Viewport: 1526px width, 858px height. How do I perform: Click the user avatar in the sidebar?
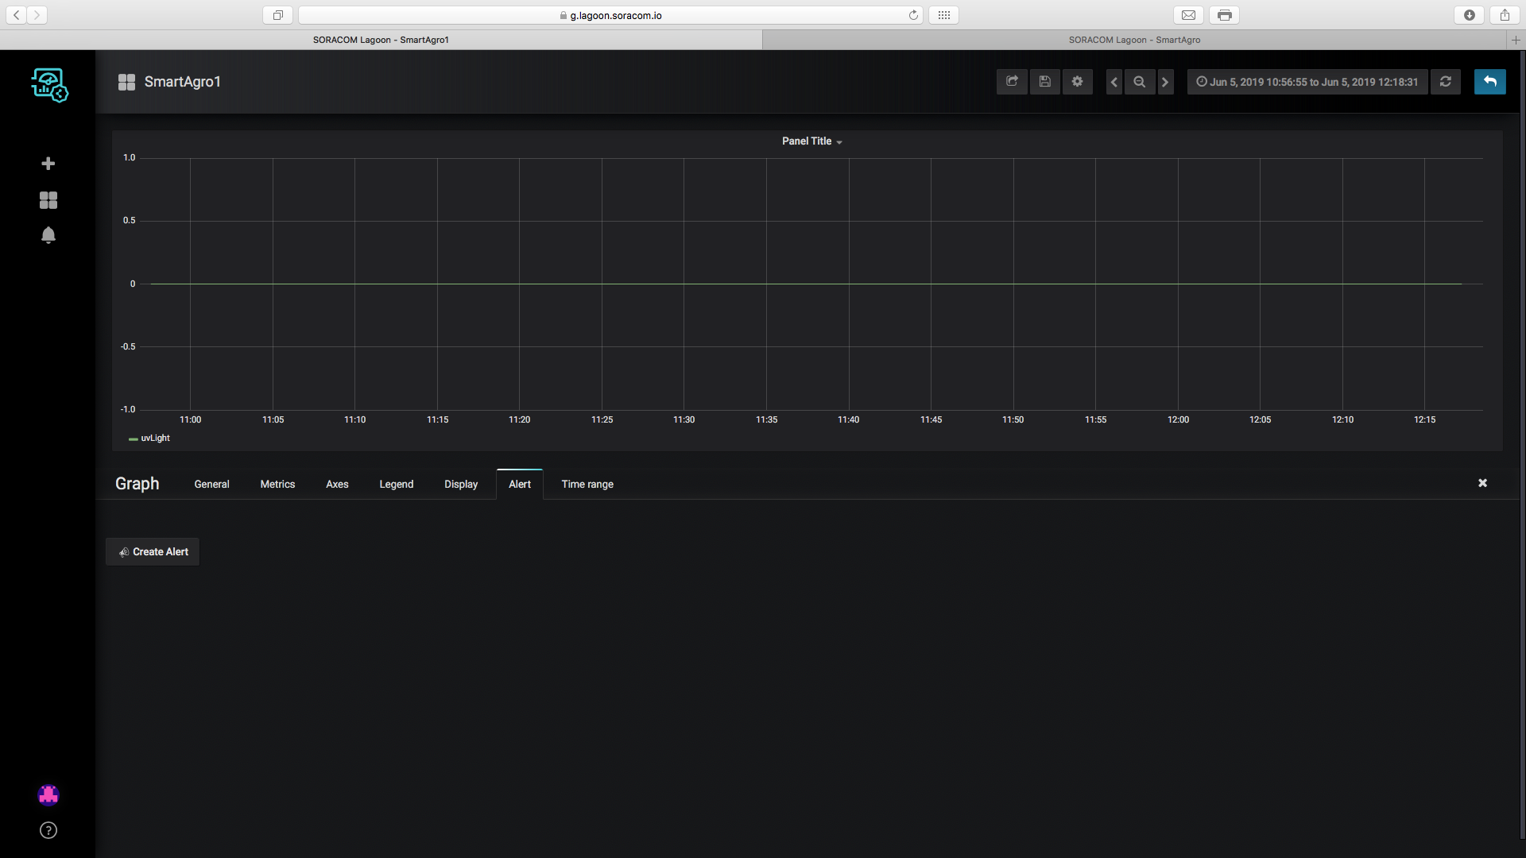[48, 794]
